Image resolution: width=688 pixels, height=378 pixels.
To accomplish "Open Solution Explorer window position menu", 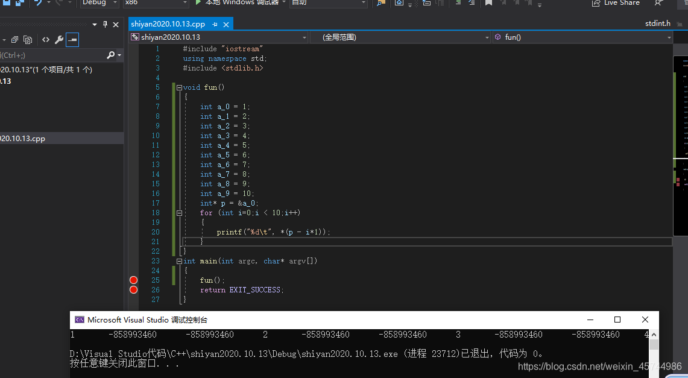I will point(94,25).
